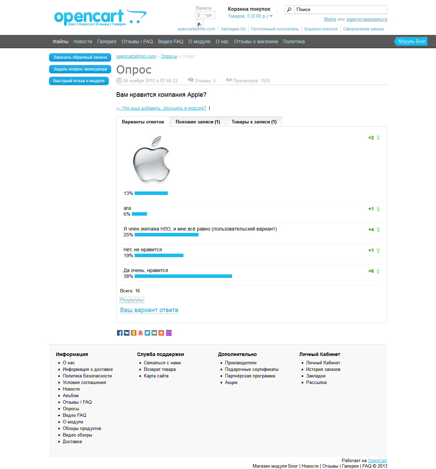Open footer link 'Подарочные сертификаты'
The height and width of the screenshot is (469, 436).
252,369
